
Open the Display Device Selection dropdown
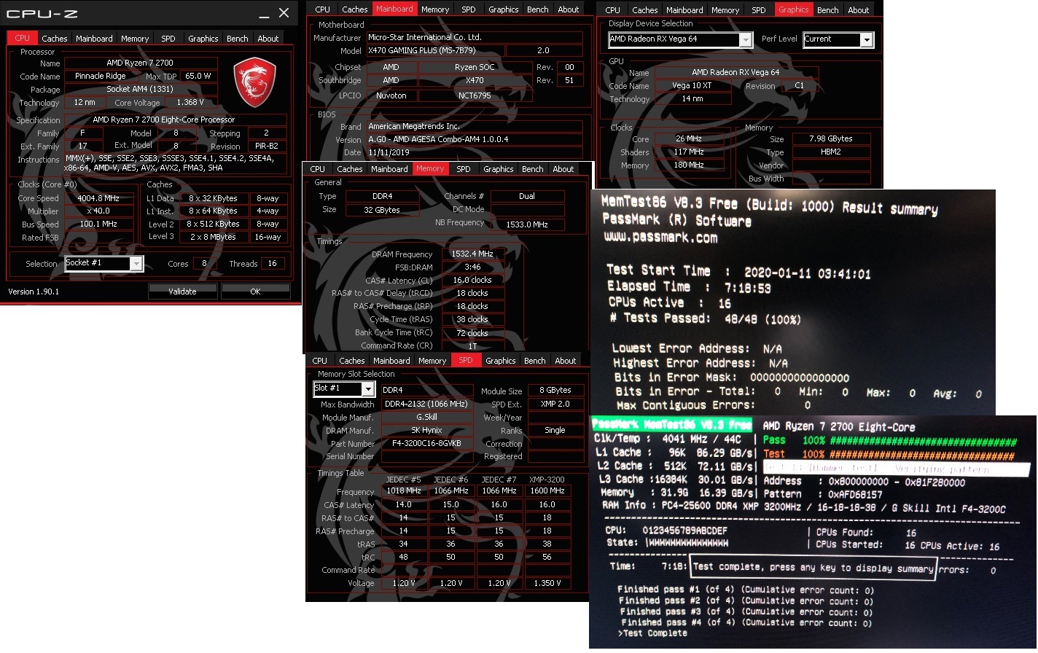click(746, 40)
